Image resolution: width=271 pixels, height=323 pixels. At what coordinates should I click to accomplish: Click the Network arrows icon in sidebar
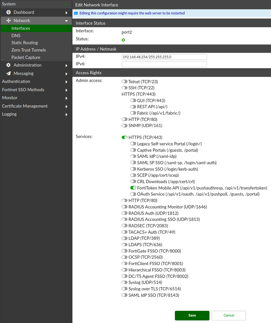pos(9,20)
